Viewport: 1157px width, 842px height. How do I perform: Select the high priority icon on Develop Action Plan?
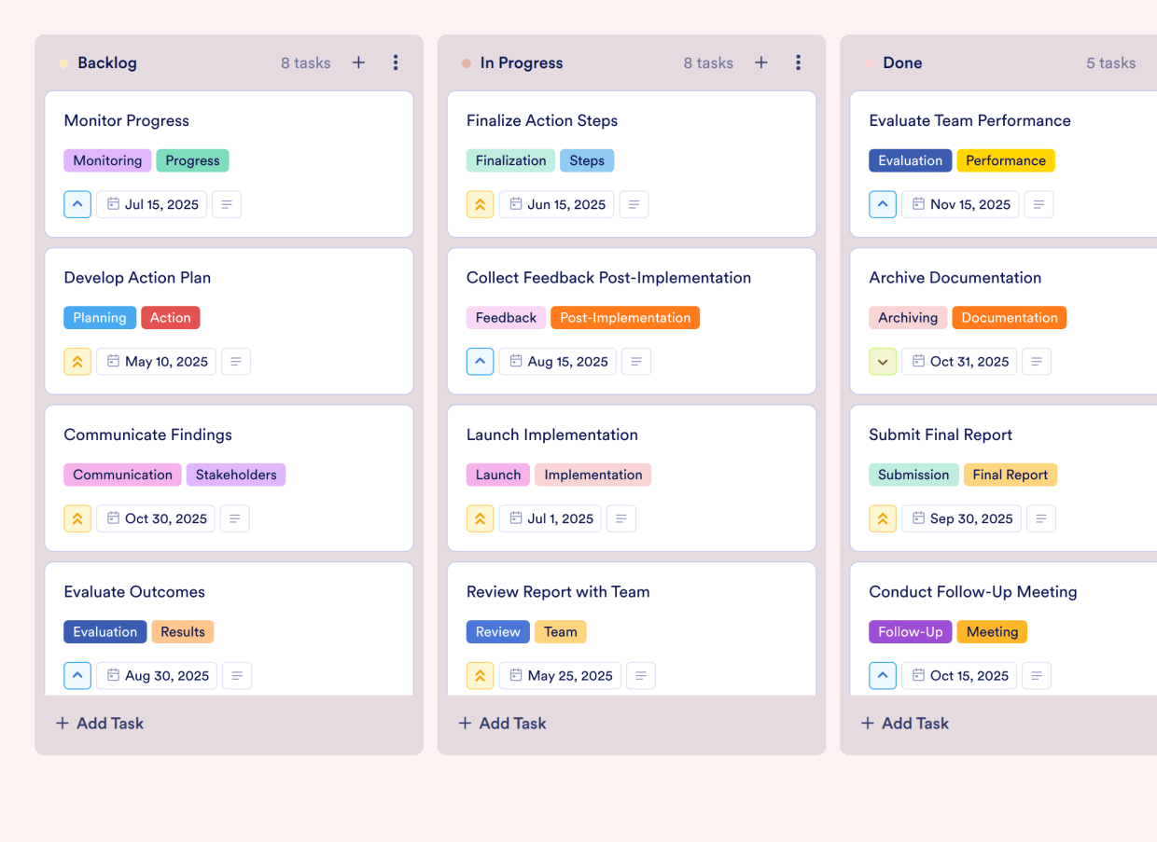(x=77, y=361)
